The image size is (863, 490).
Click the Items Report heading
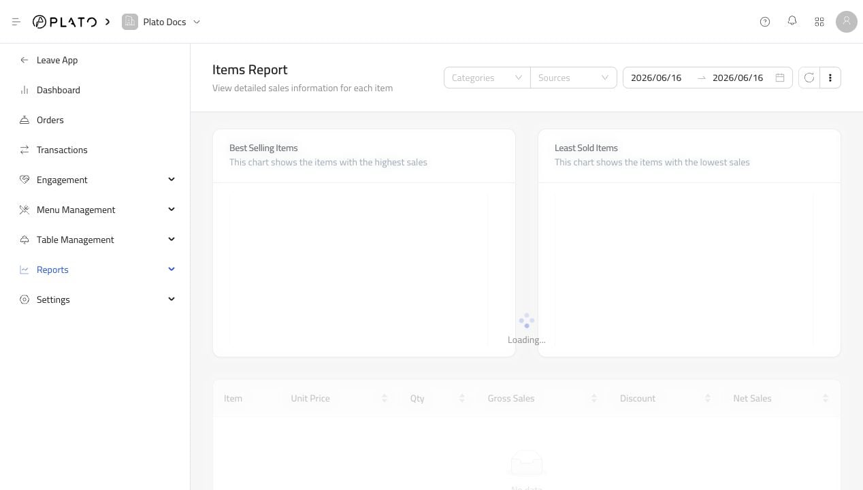click(250, 69)
